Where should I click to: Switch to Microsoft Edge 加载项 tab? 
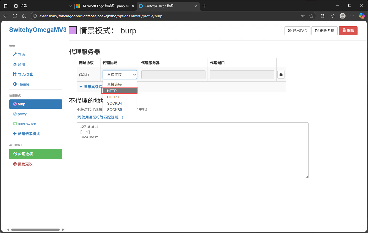tap(105, 6)
